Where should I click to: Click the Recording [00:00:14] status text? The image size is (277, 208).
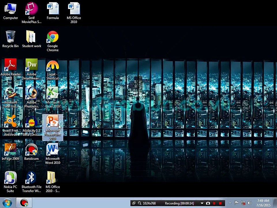[x=179, y=203]
